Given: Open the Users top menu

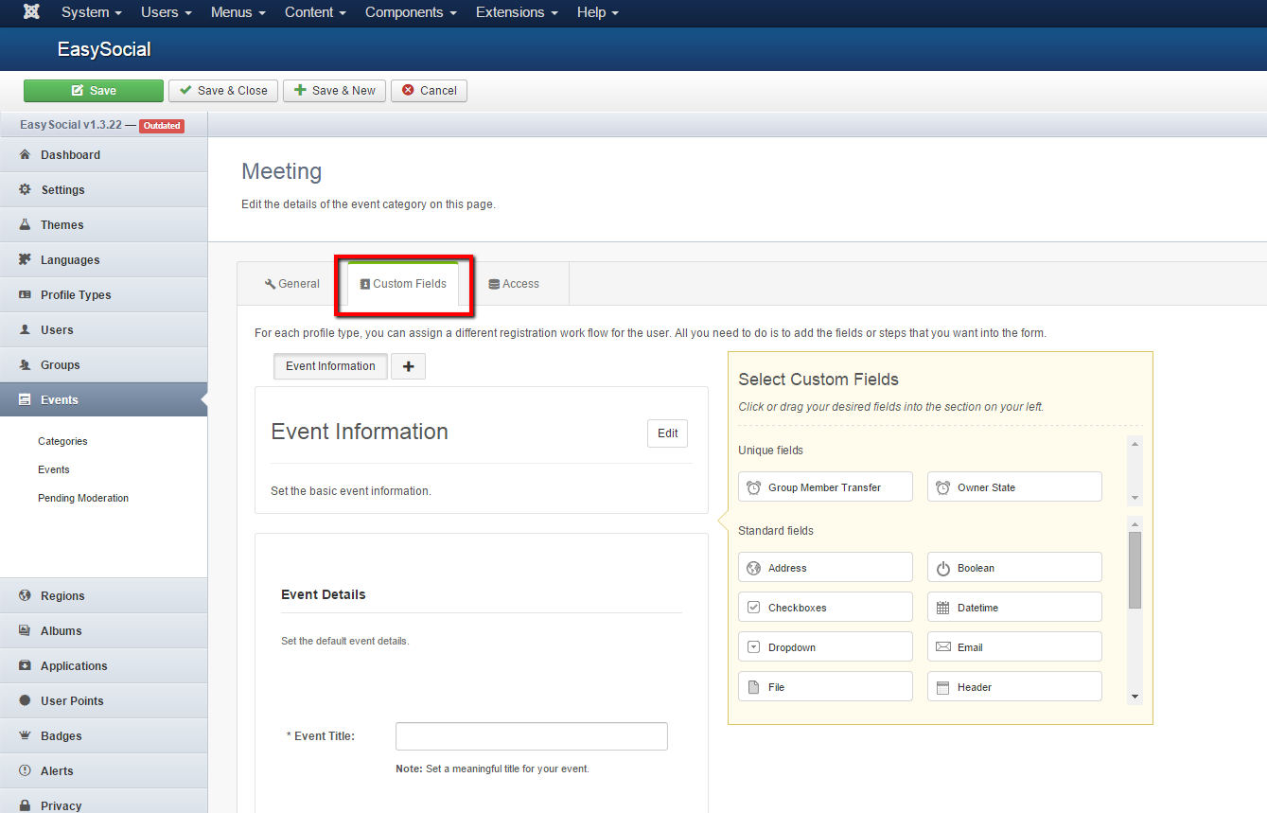Looking at the screenshot, I should pos(167,12).
